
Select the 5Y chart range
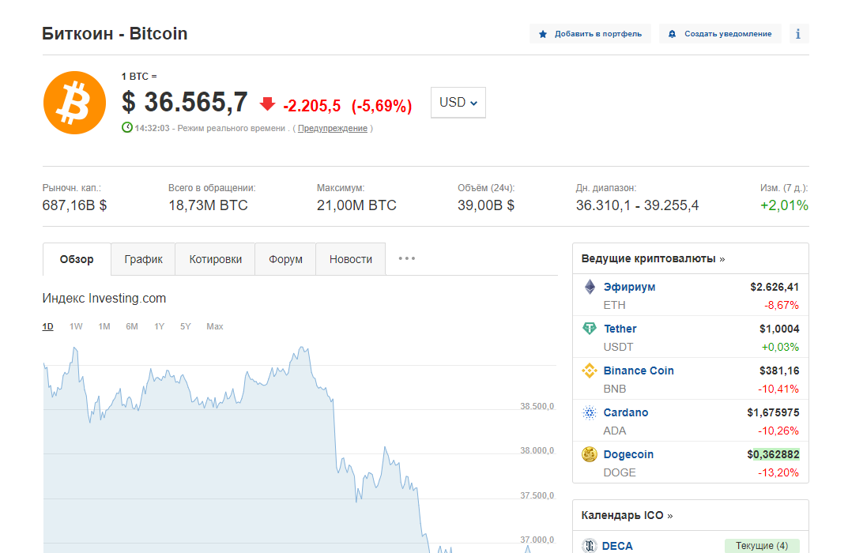click(186, 326)
